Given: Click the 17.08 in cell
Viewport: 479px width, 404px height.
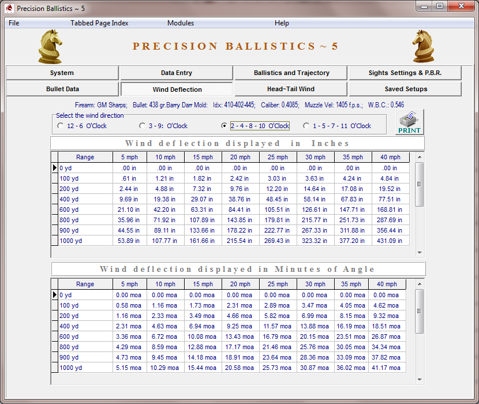Looking at the screenshot, I should click(353, 189).
